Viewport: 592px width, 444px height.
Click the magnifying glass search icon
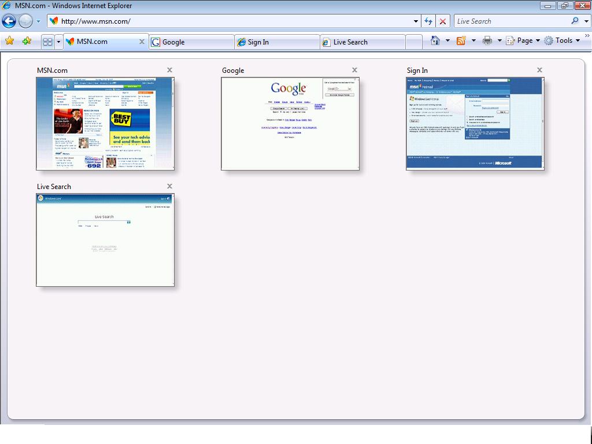point(575,21)
